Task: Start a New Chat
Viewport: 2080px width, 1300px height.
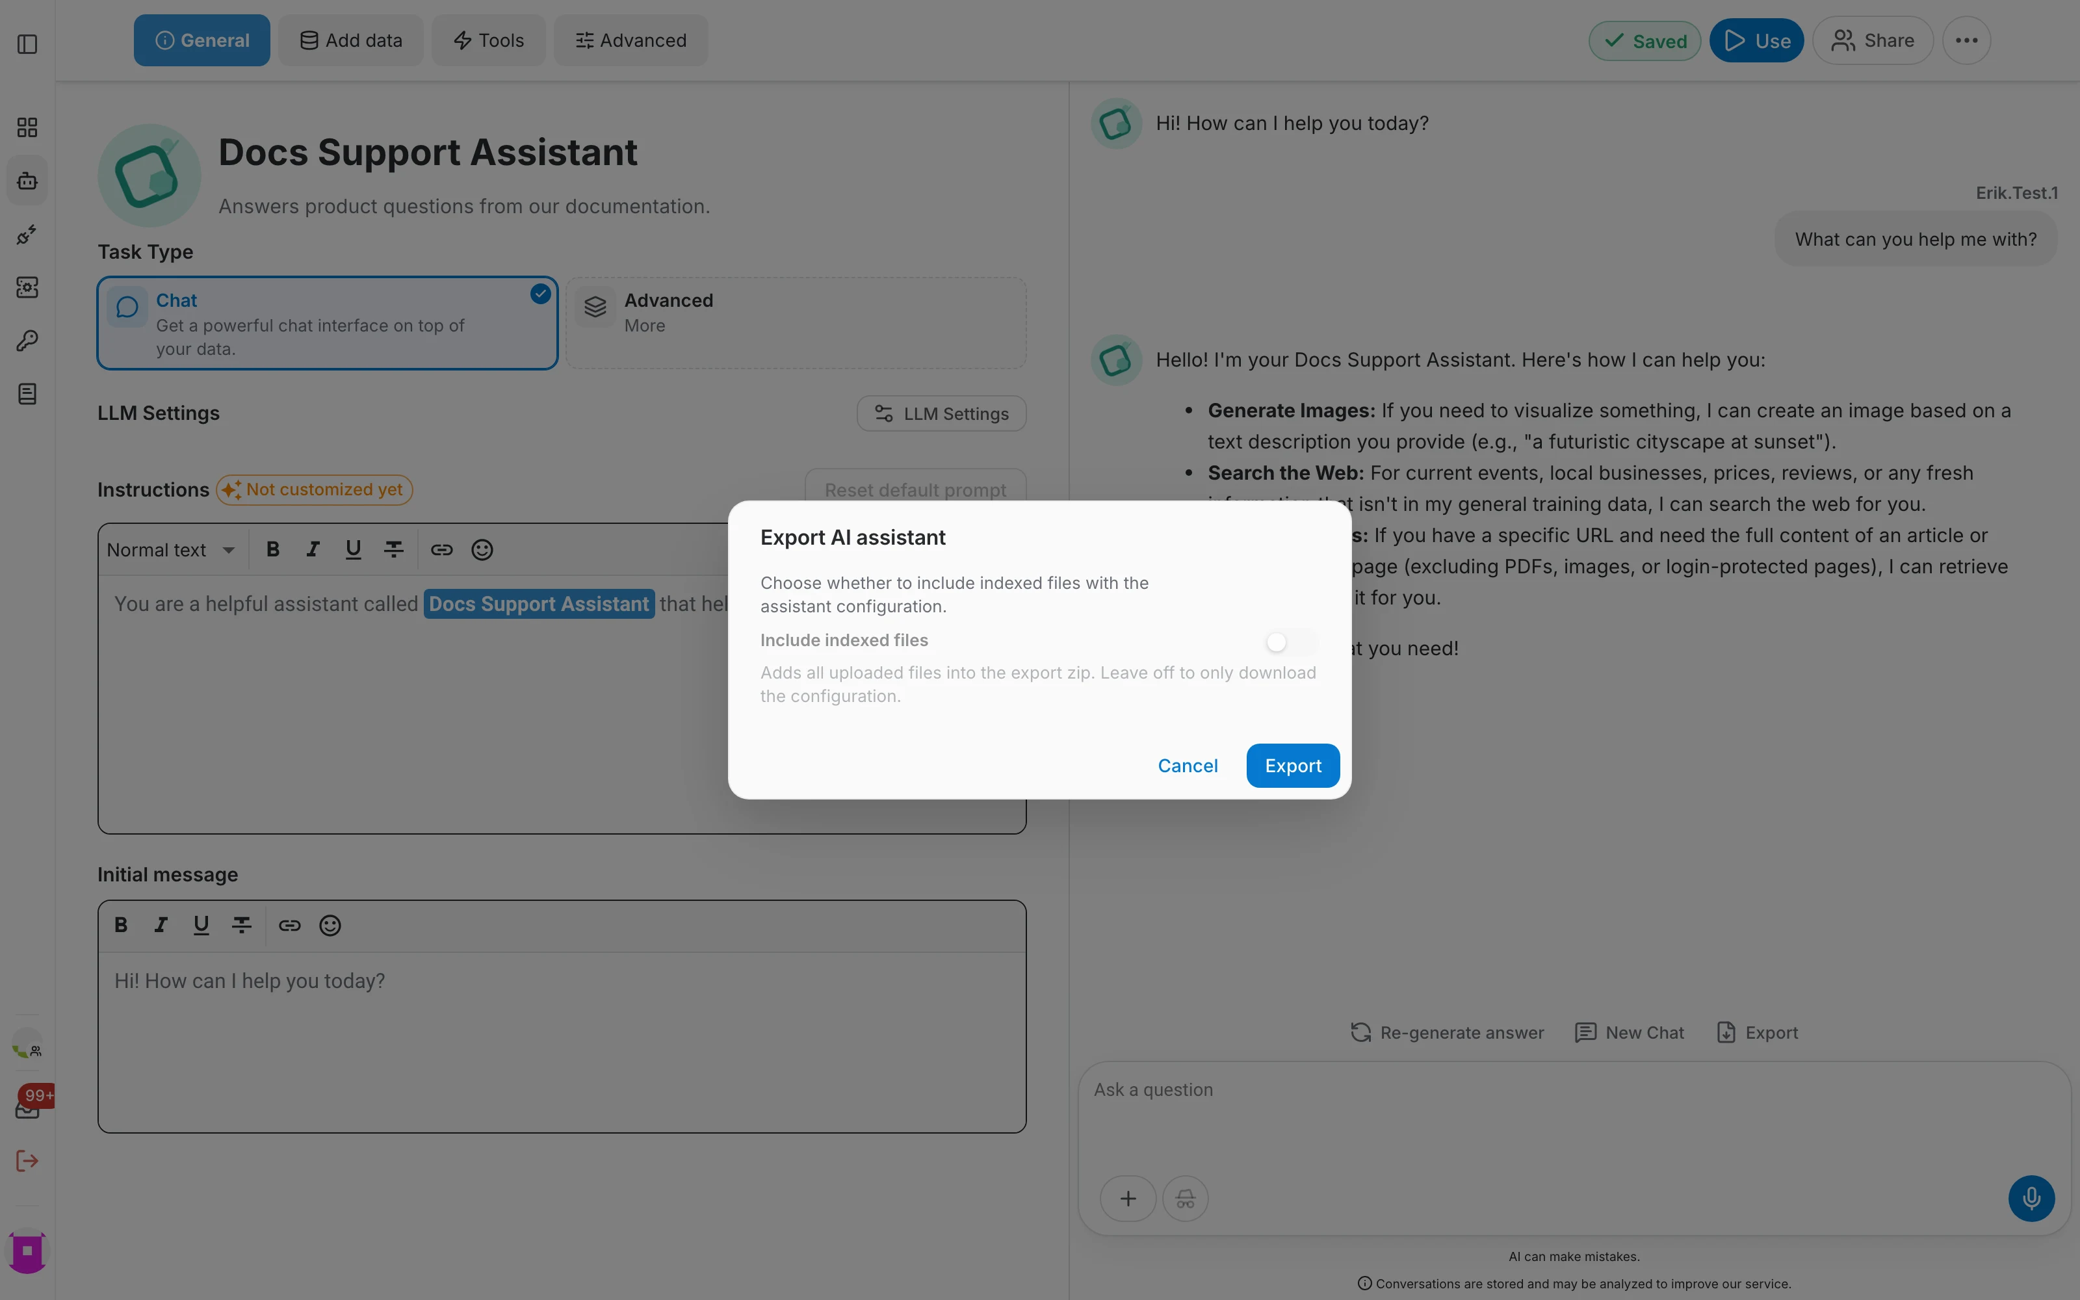Action: tap(1630, 1033)
